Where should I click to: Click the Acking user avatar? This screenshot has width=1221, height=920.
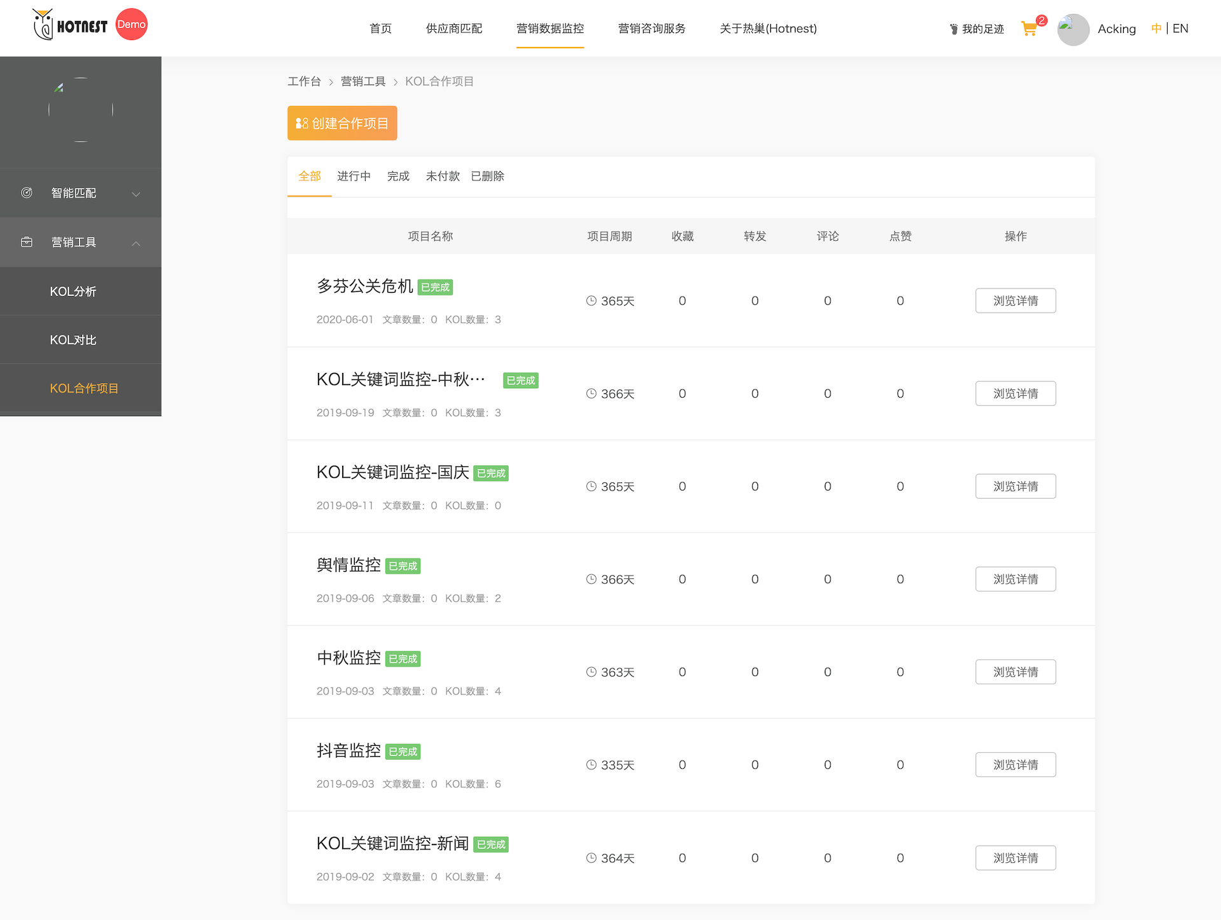tap(1073, 29)
